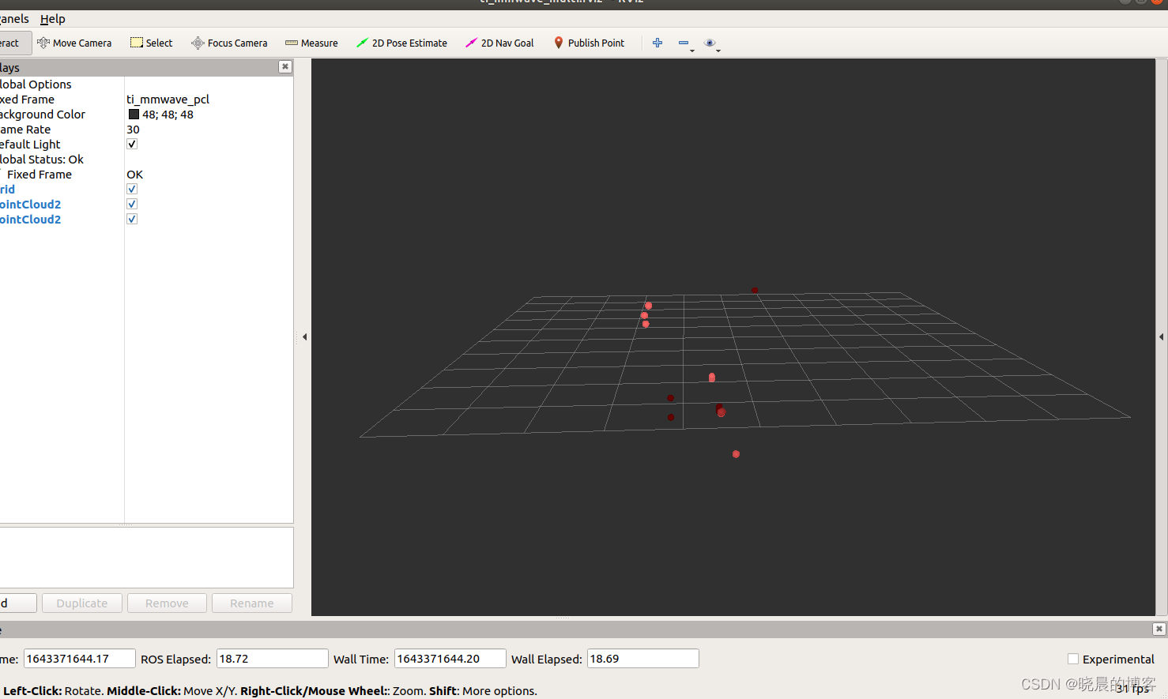Click the Rename button
The height and width of the screenshot is (699, 1168).
click(251, 603)
